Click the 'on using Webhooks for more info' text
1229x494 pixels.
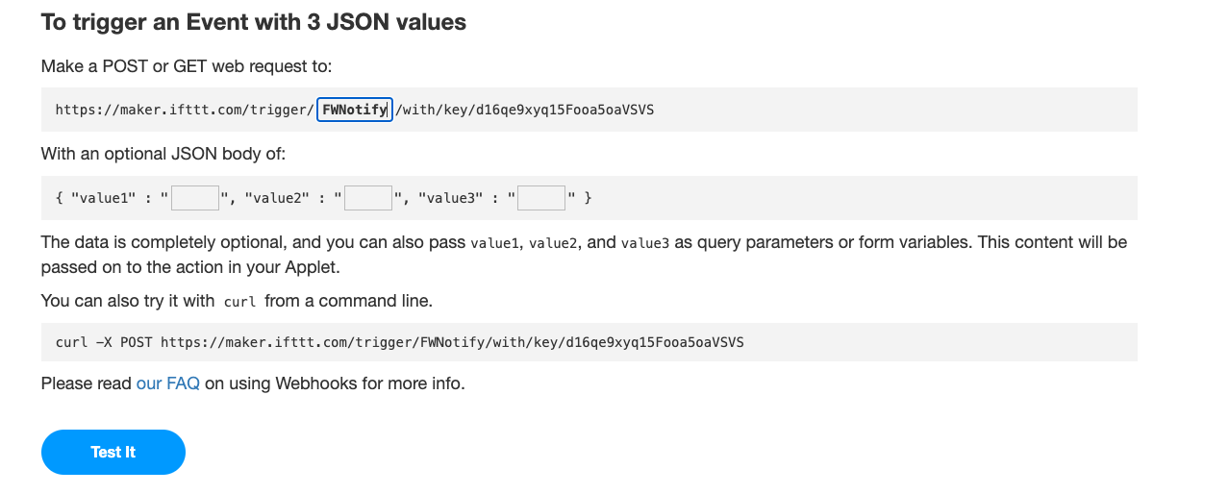(335, 383)
